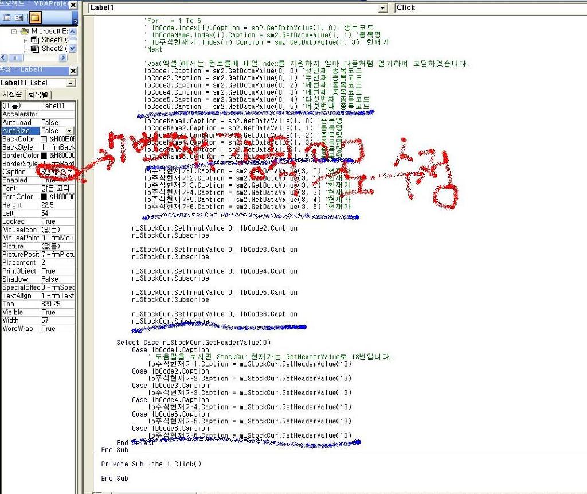Click the View Code icon in Project toolbar
The height and width of the screenshot is (494, 587).
(x=7, y=18)
